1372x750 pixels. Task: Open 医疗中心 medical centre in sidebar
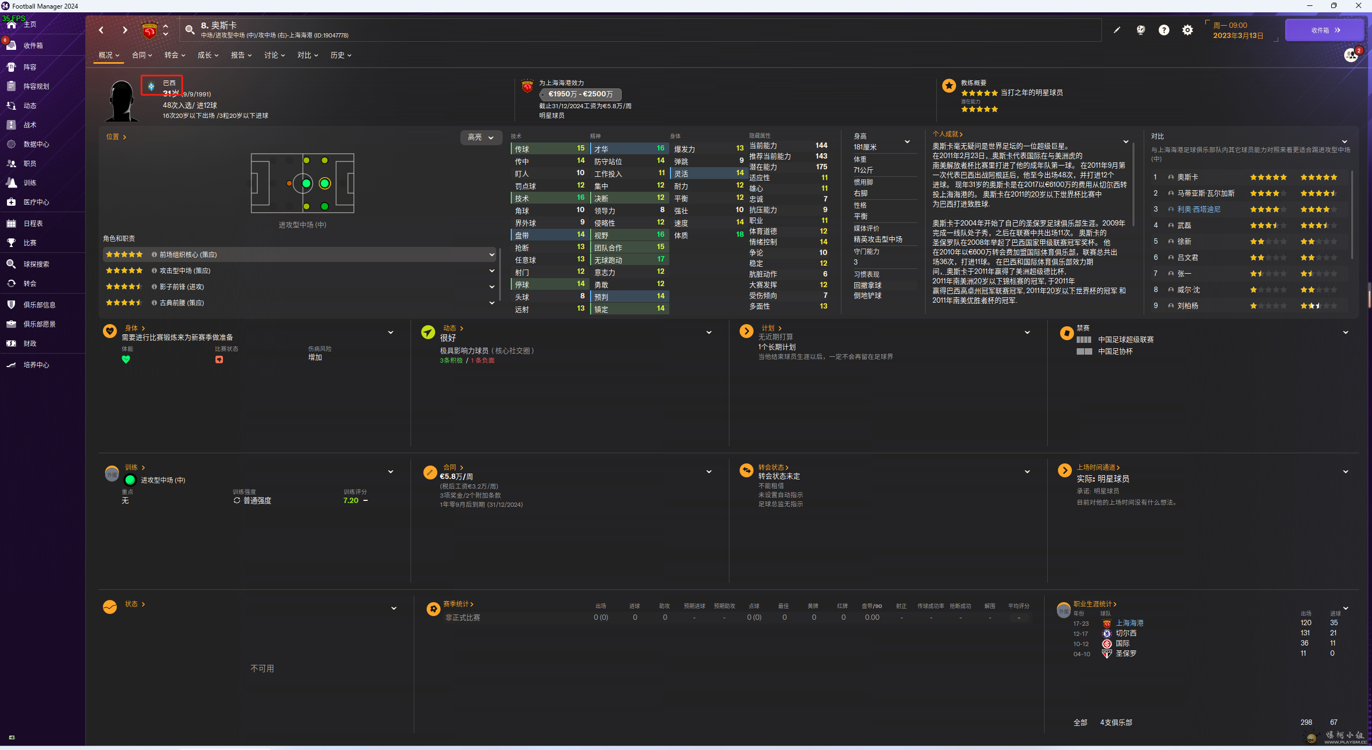pos(36,202)
